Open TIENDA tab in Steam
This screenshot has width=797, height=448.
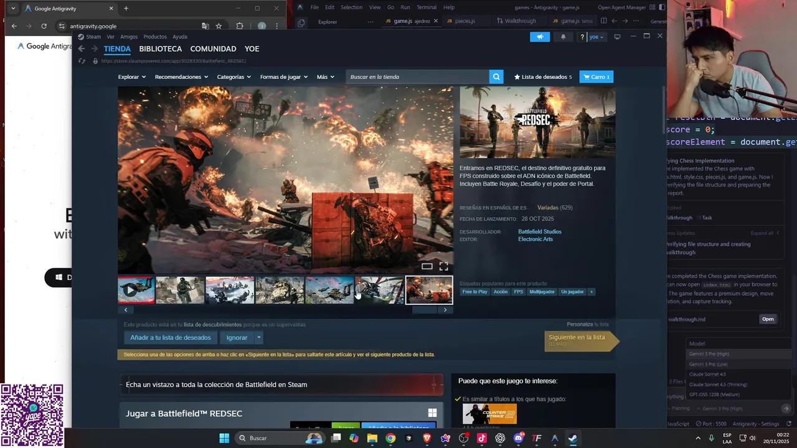117,49
